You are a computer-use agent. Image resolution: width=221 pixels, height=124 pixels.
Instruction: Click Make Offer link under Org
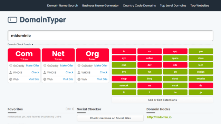coord(101,66)
